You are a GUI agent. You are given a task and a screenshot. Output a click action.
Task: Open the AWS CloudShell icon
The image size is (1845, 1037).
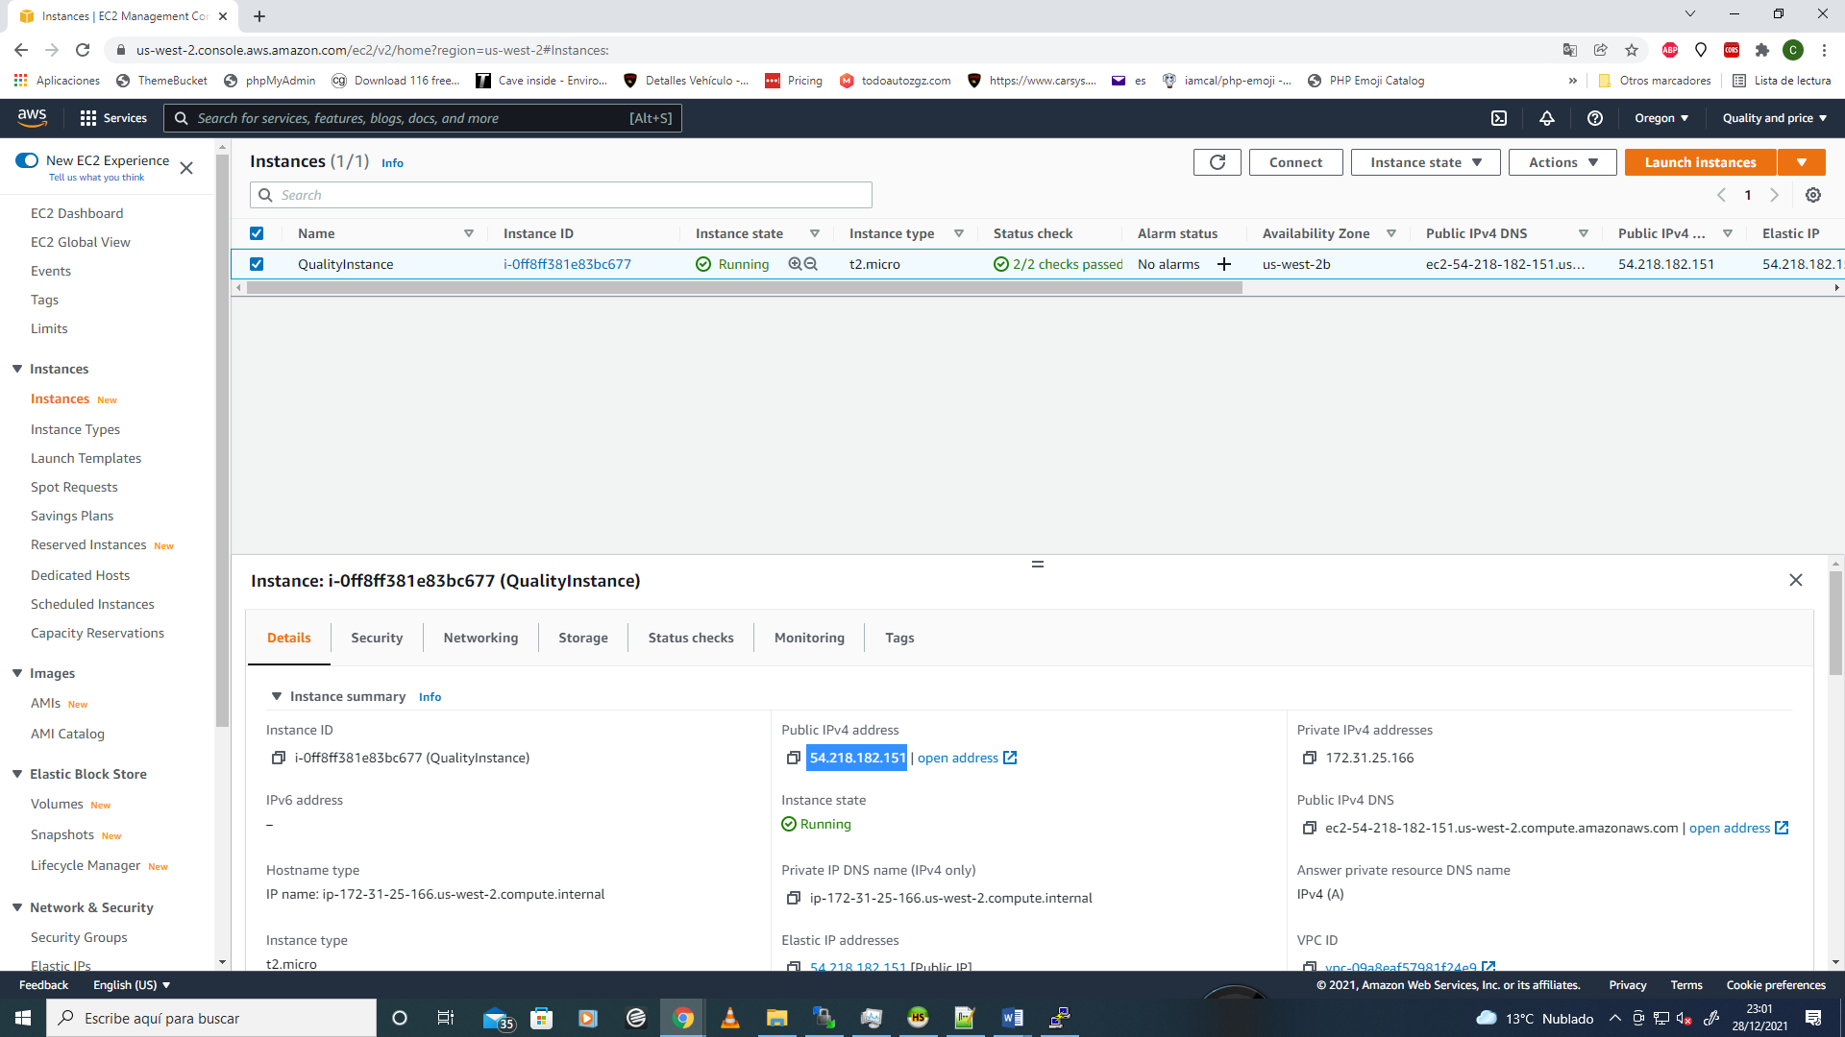coord(1499,118)
